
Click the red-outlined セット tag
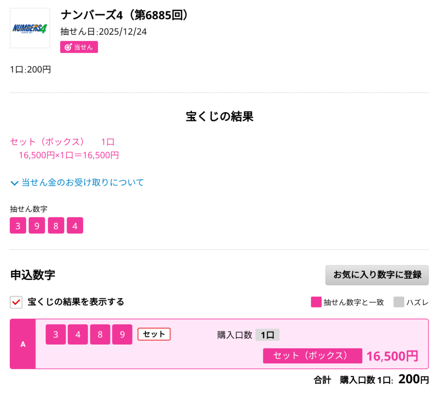click(x=154, y=334)
